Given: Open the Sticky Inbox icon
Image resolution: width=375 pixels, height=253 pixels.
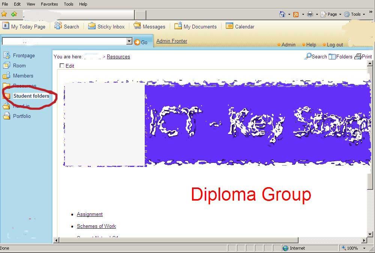Looking at the screenshot, I should pos(92,25).
